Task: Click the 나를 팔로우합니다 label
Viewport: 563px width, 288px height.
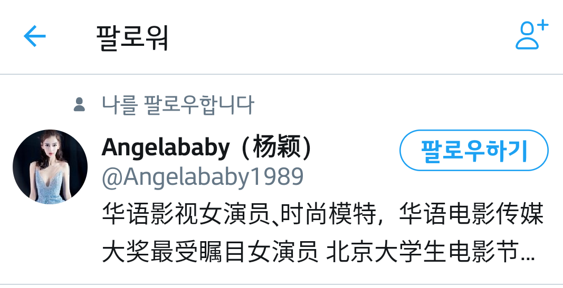Action: [x=178, y=105]
